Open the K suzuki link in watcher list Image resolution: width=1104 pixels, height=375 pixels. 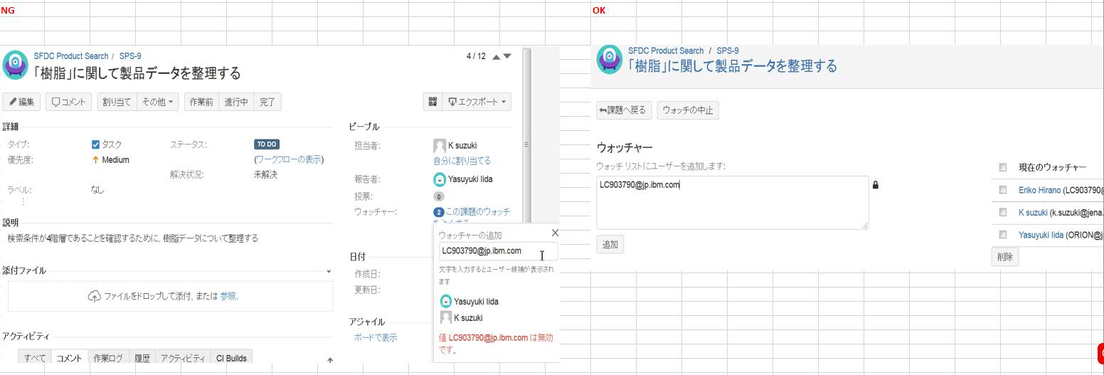[x=1033, y=212]
